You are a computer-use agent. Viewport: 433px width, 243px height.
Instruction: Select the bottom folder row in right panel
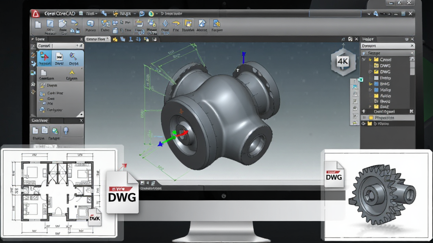pyautogui.click(x=388, y=124)
